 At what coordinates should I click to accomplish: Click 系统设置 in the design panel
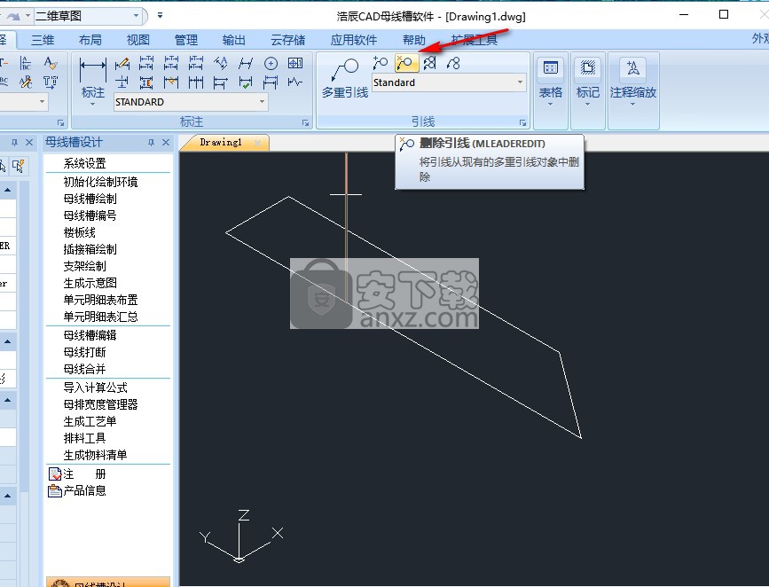pyautogui.click(x=84, y=163)
